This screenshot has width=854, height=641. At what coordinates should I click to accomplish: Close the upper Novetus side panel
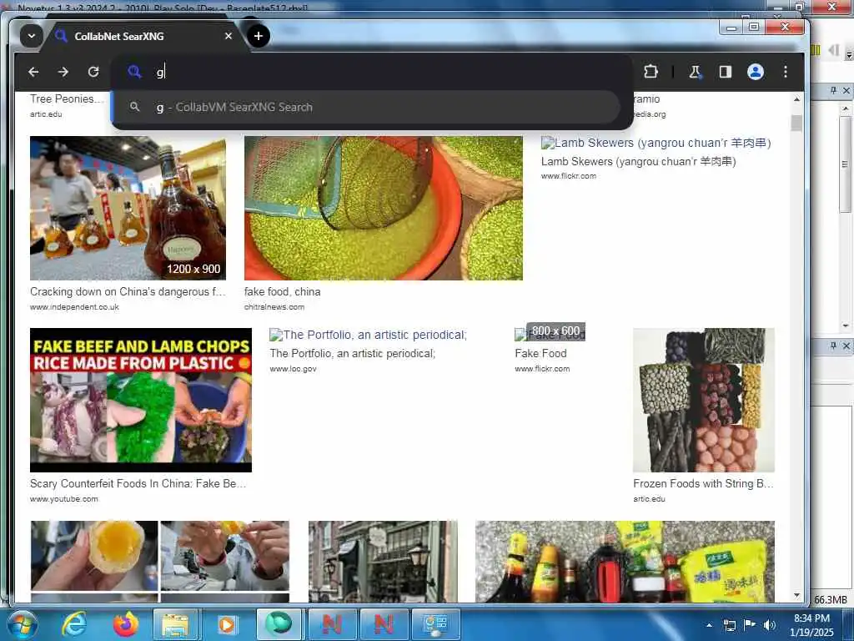pyautogui.click(x=846, y=90)
